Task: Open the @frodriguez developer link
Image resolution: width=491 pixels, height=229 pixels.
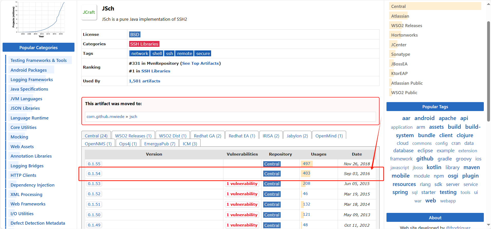Action: [458, 227]
